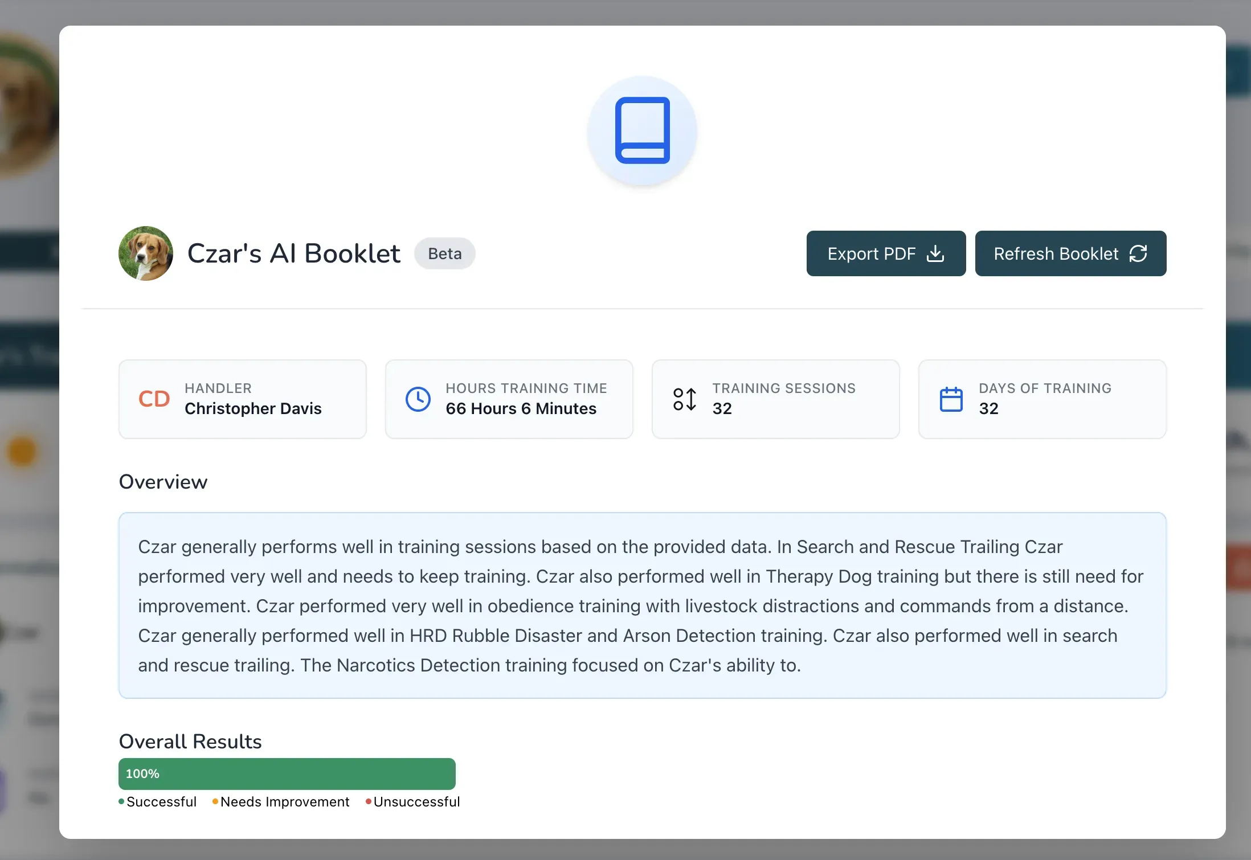Click the Beta badge
The height and width of the screenshot is (860, 1251).
tap(444, 253)
